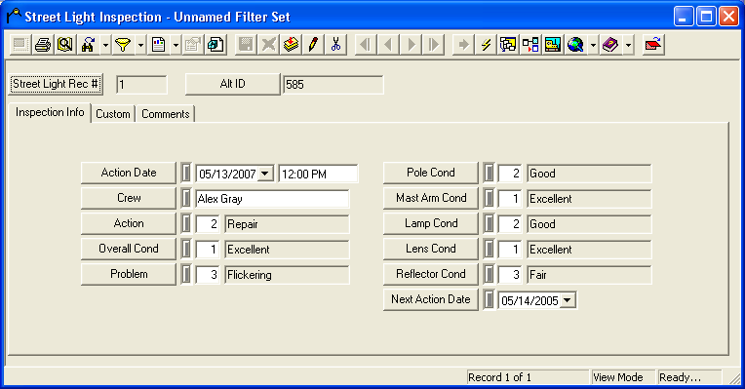
Task: Click the Record 1 of 1 status
Action: click(528, 377)
